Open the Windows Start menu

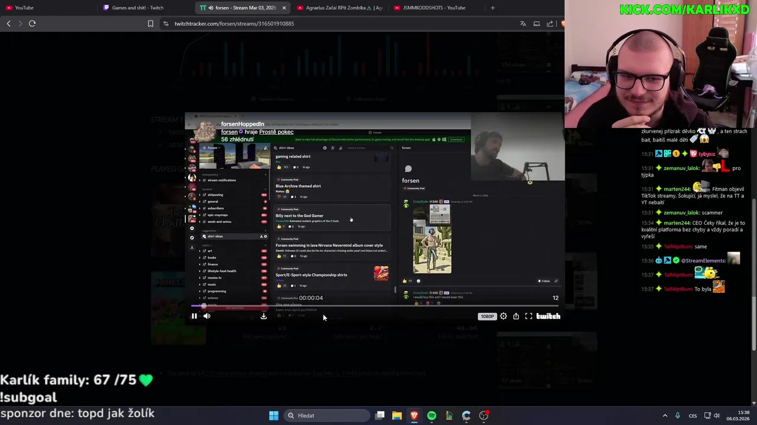point(274,416)
